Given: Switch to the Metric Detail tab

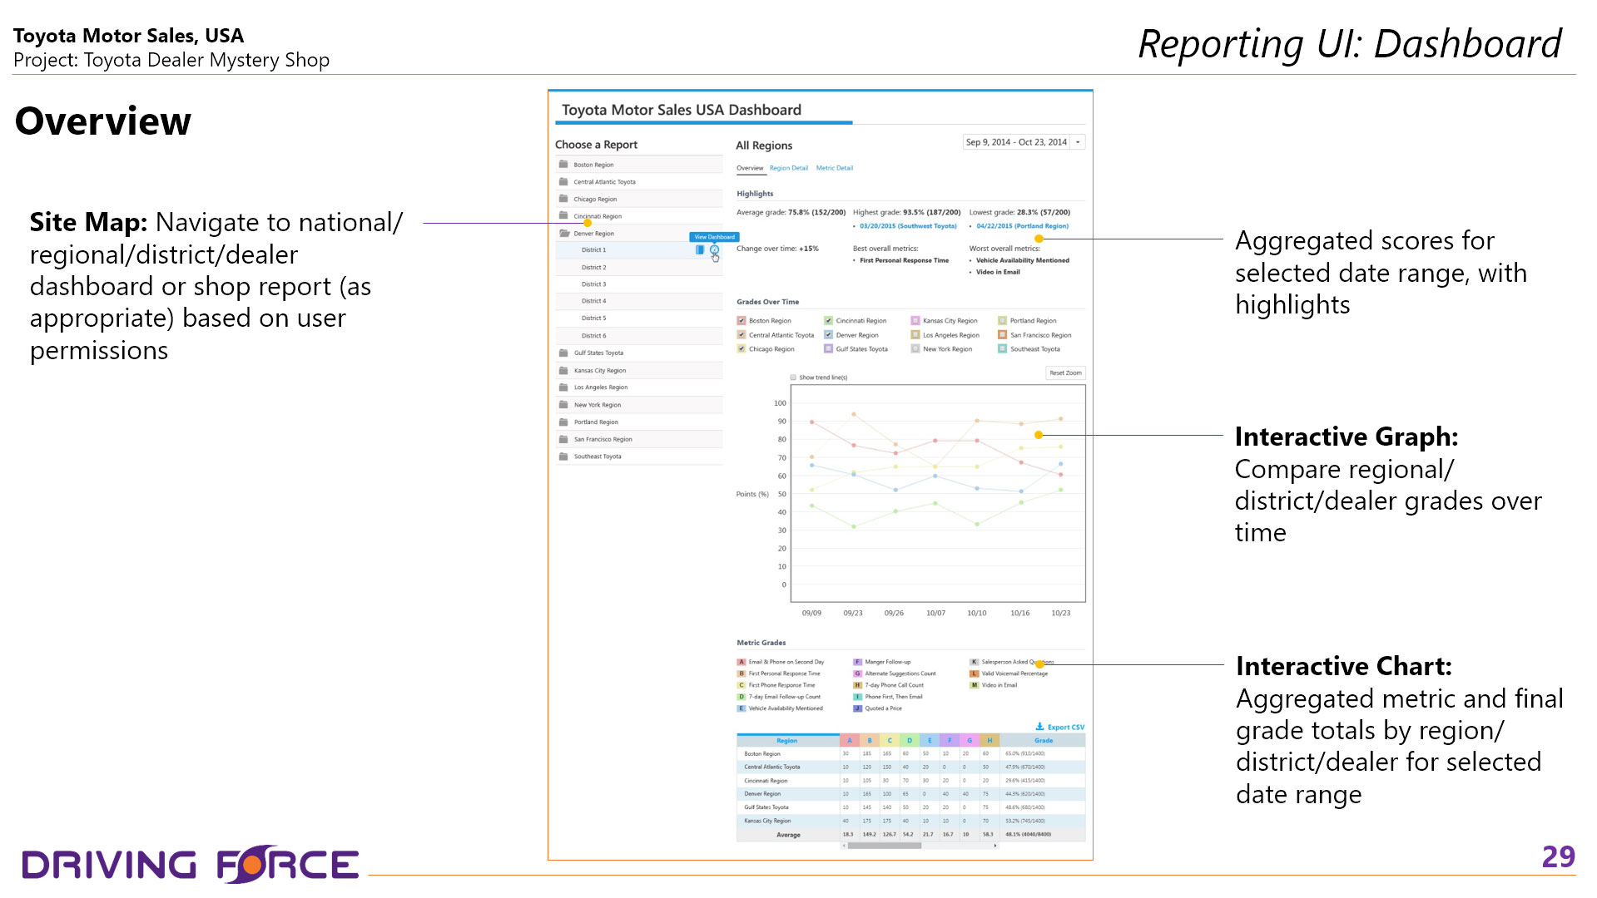Looking at the screenshot, I should (x=834, y=168).
